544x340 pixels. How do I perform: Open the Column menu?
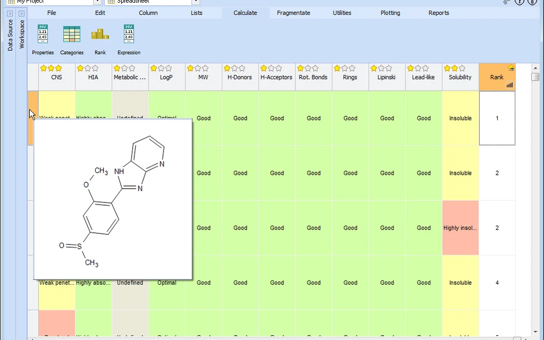coord(148,13)
